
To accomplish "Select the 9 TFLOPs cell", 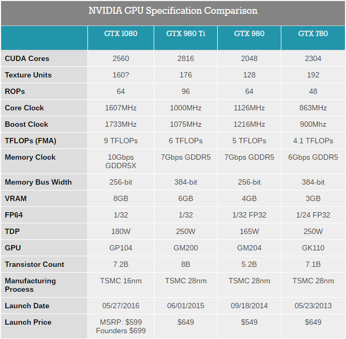I will 121,141.
